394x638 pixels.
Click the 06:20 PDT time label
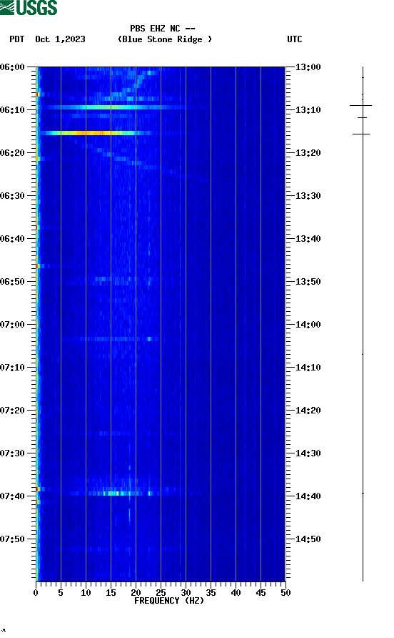[x=12, y=153]
